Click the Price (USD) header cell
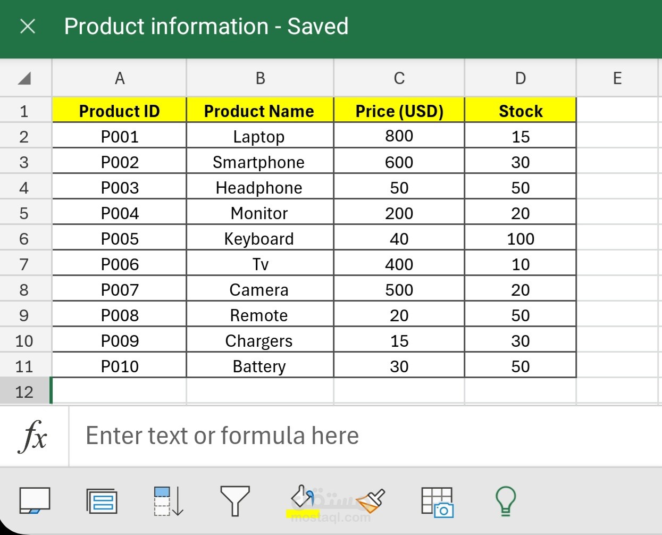Image resolution: width=662 pixels, height=535 pixels. tap(399, 111)
